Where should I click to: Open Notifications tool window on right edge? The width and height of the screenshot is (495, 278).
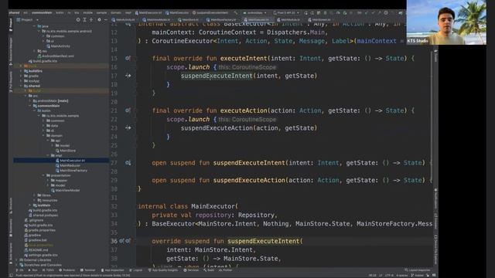(435, 198)
